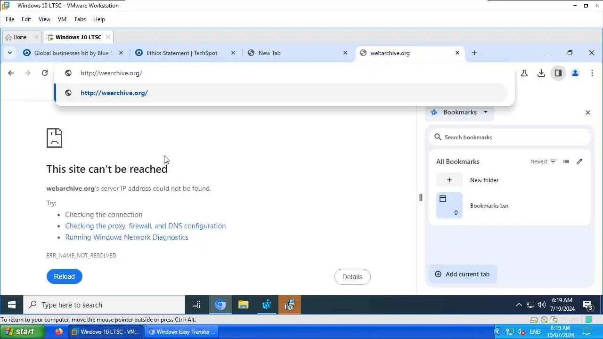Click Chrome icon on guest taskbar
603x339 pixels.
coord(220,305)
